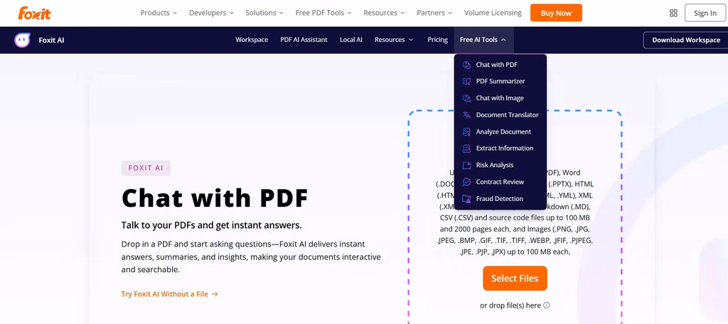Open Local AI page
Image resolution: width=728 pixels, height=324 pixels.
pos(351,40)
